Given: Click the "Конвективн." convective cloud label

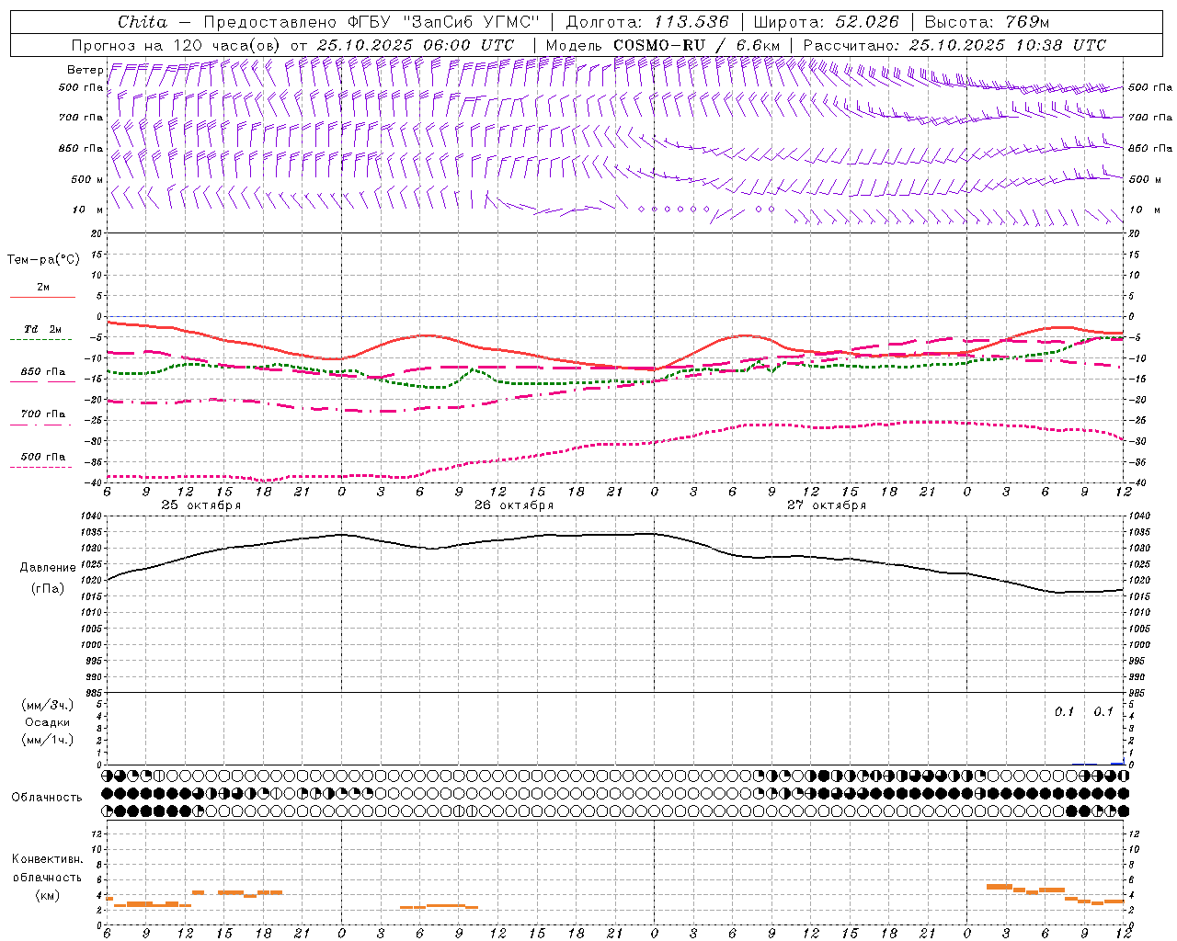Looking at the screenshot, I should tap(48, 859).
